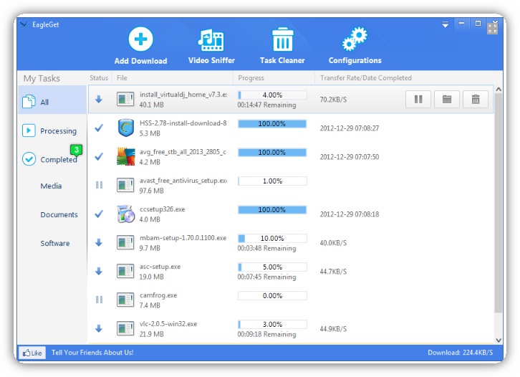The width and height of the screenshot is (520, 377).
Task: Click paused status icon of camfrog row
Action: 99,300
